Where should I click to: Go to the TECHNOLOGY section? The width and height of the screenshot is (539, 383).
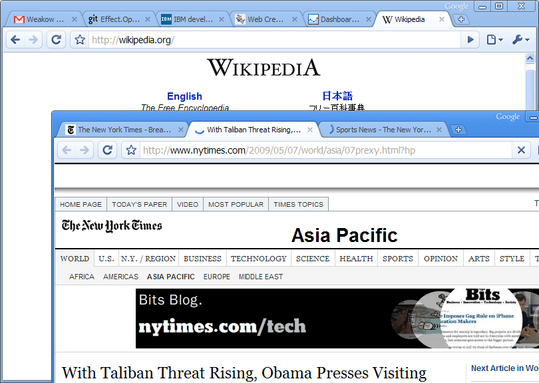point(258,259)
